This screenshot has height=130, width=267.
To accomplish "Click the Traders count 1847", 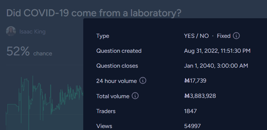I will [x=190, y=111].
